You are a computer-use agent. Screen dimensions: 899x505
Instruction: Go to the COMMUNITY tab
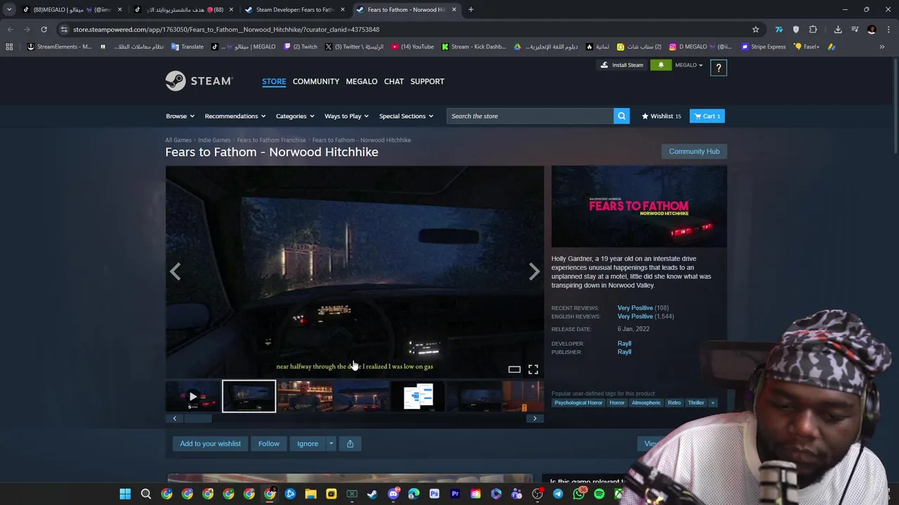tap(316, 81)
